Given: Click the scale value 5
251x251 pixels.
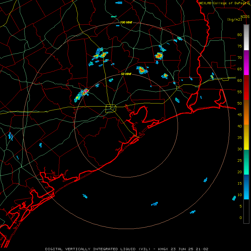Looking at the screenshot, I should (241, 206).
